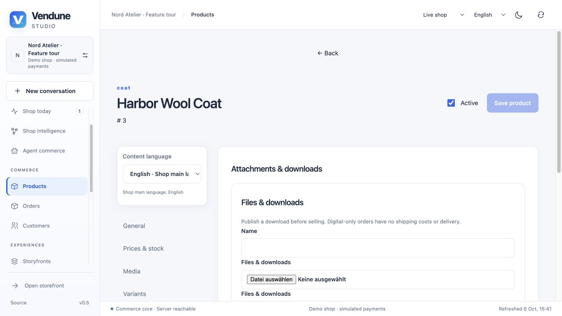Open Orders in sidebar

click(x=47, y=206)
